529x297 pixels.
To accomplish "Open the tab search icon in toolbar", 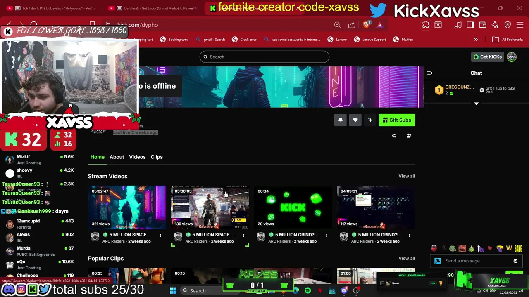I will (x=438, y=25).
